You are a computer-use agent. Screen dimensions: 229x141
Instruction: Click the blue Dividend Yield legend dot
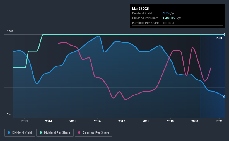(9, 132)
